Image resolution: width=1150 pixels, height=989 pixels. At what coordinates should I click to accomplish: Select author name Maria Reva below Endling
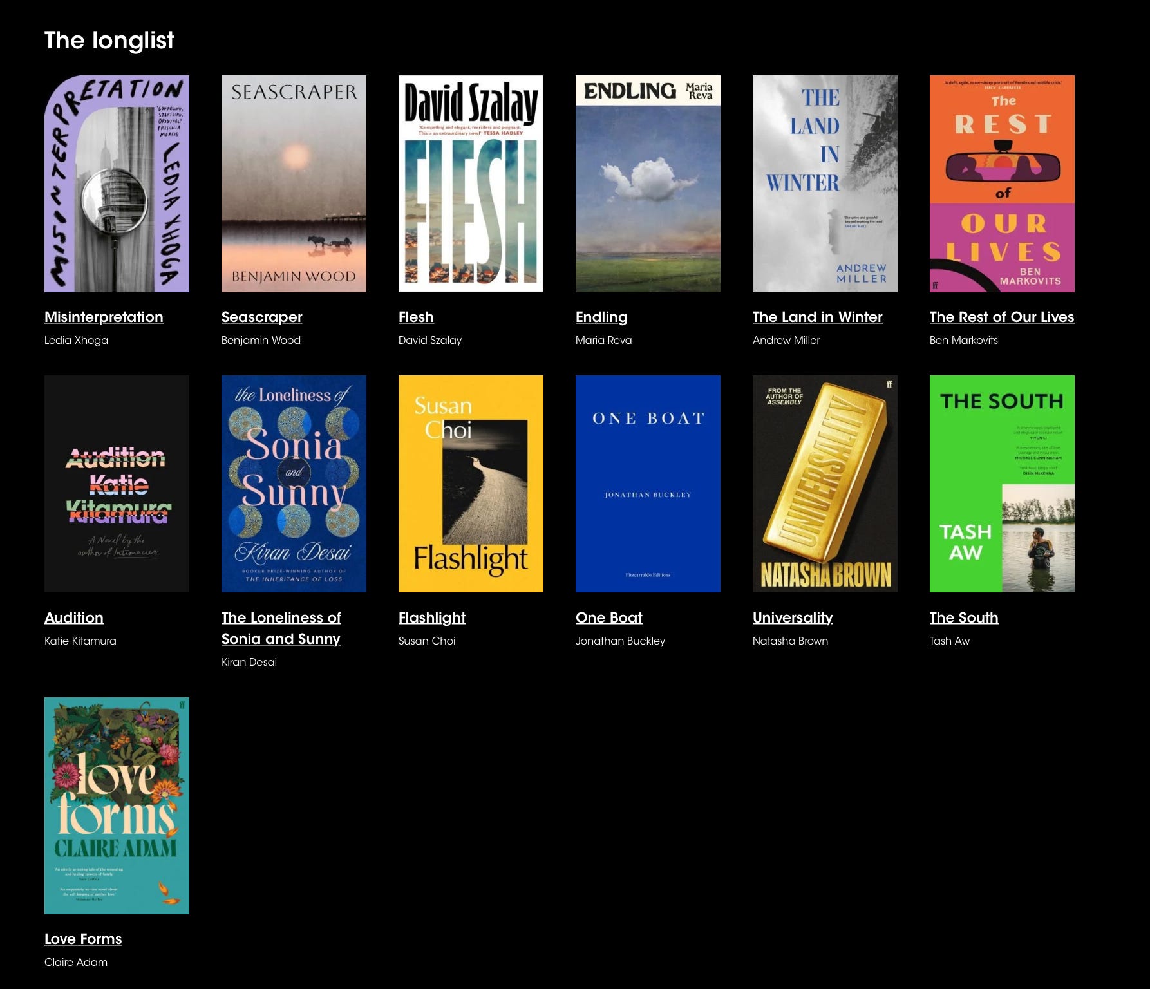click(603, 340)
